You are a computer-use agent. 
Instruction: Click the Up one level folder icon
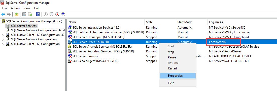[16, 14]
